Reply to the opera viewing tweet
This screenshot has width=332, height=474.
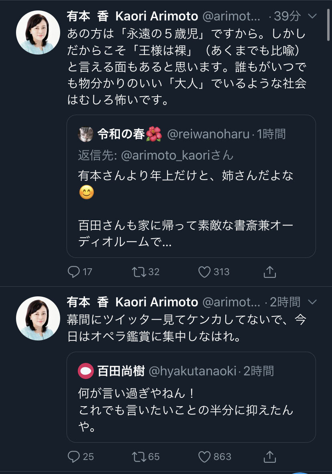click(76, 457)
